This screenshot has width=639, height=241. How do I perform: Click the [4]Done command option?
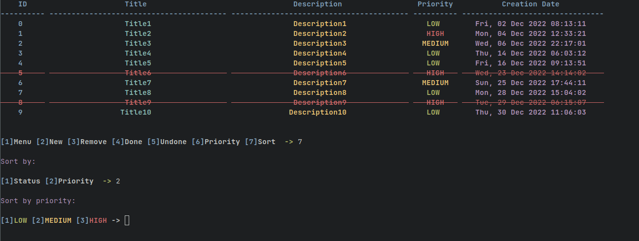127,142
